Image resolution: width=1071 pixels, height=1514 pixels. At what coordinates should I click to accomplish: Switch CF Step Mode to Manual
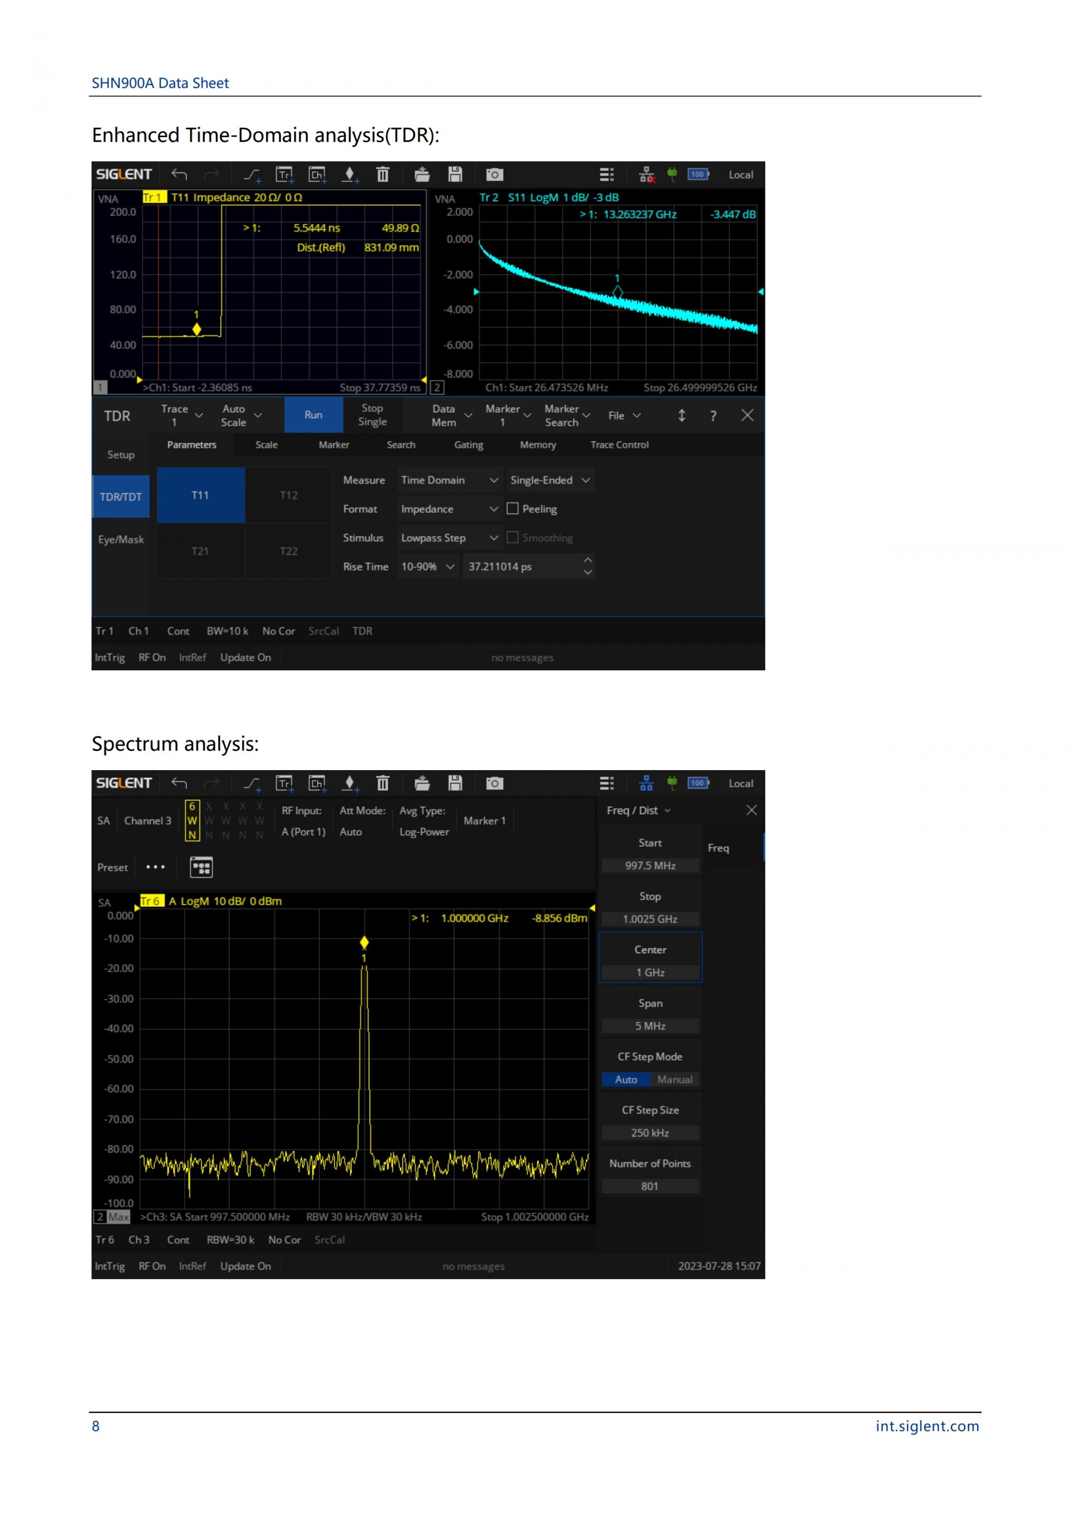[674, 1080]
